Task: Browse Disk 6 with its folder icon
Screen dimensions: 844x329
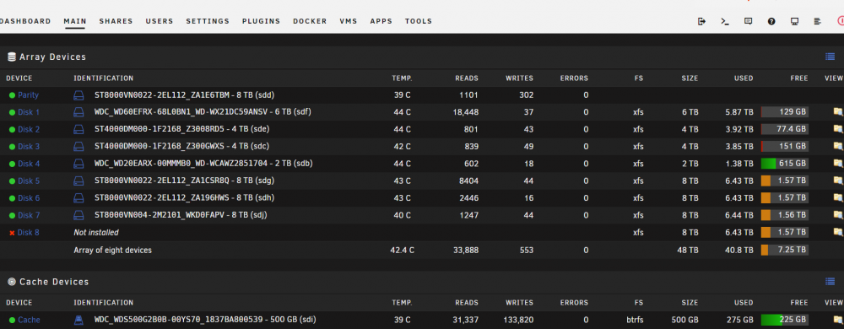Action: click(837, 198)
